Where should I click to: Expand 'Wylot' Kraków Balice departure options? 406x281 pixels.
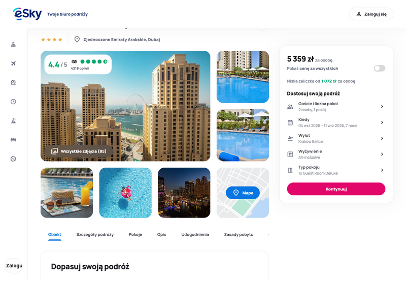(336, 138)
